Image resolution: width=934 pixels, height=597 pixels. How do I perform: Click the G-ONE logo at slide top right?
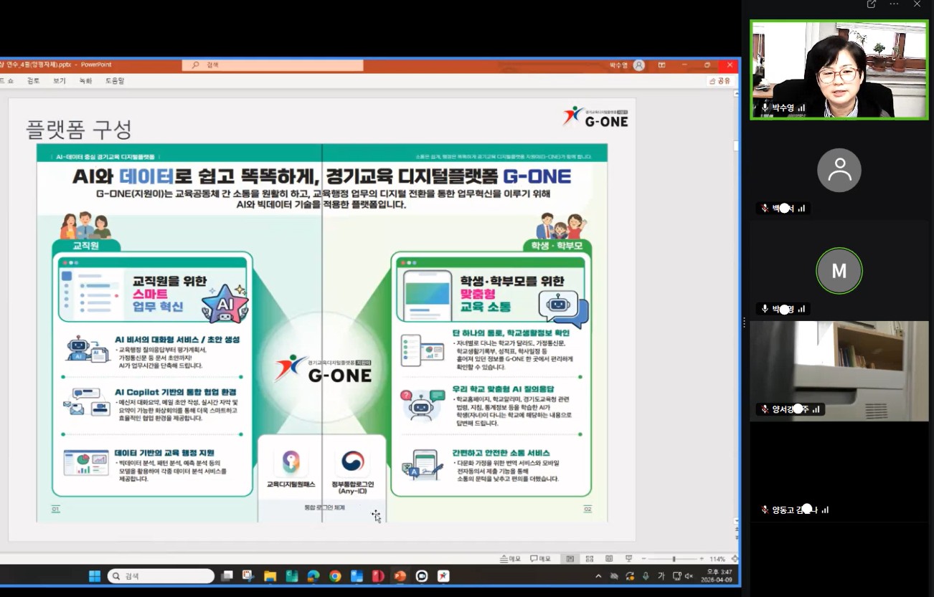(595, 117)
